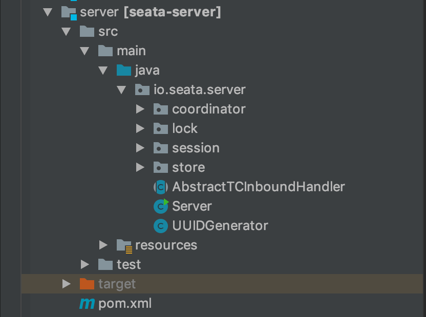Click the seata-server module folder icon

coord(69,12)
